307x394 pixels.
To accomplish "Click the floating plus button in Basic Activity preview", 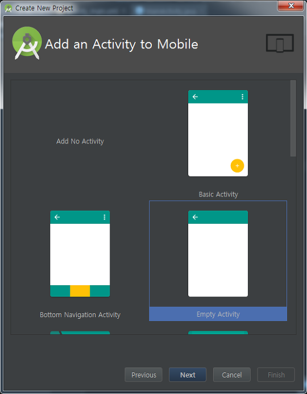I will [237, 166].
